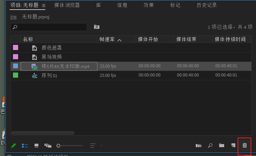The image size is (256, 156).
Task: Click the pink label swatch of 颜色遮罩
Action: tap(16, 48)
